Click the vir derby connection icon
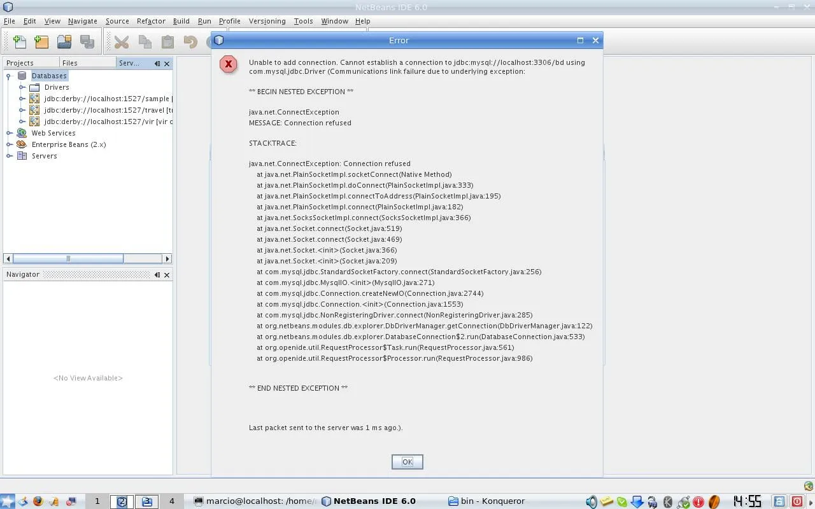 (x=34, y=122)
